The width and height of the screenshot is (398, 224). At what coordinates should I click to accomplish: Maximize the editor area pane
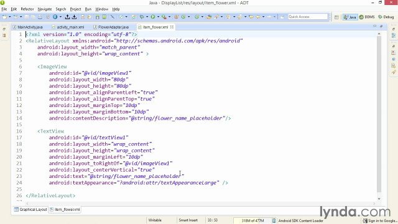click(381, 26)
